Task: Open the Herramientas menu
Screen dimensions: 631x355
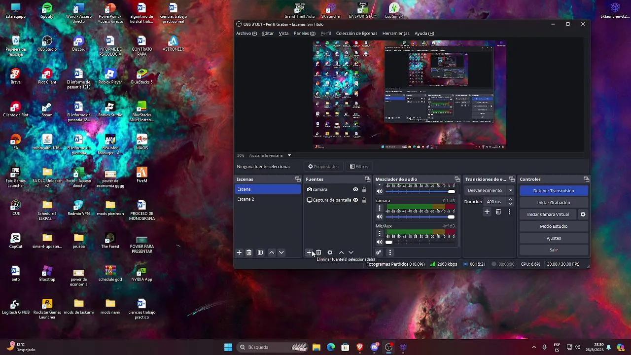Action: coord(396,34)
